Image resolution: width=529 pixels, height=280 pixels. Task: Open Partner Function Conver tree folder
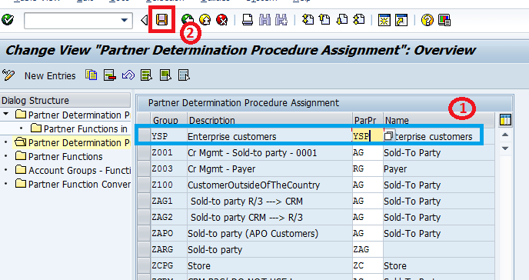point(73,184)
